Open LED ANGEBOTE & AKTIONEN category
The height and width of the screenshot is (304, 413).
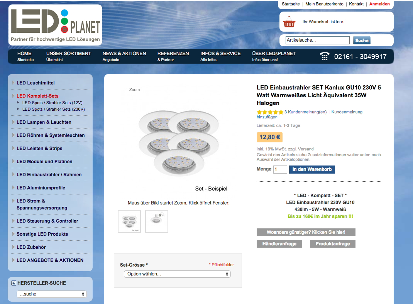(50, 260)
